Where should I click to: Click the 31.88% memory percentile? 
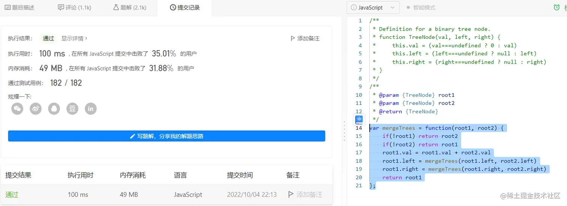tap(161, 68)
